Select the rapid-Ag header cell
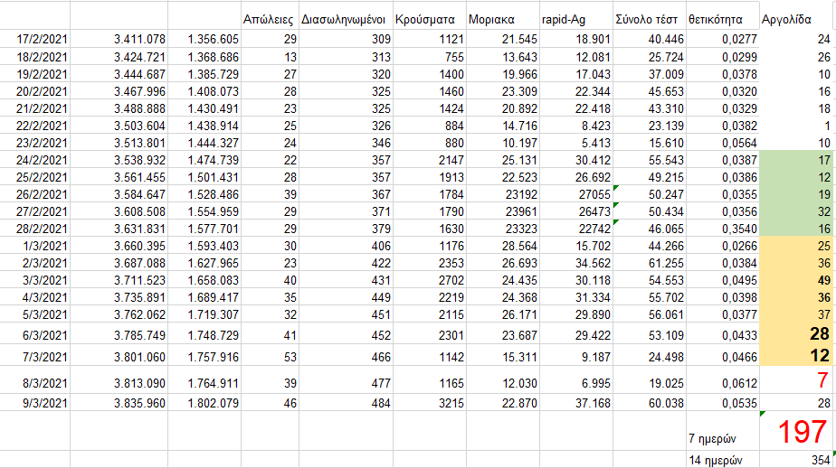Image resolution: width=836 pixels, height=468 pixels. point(575,18)
